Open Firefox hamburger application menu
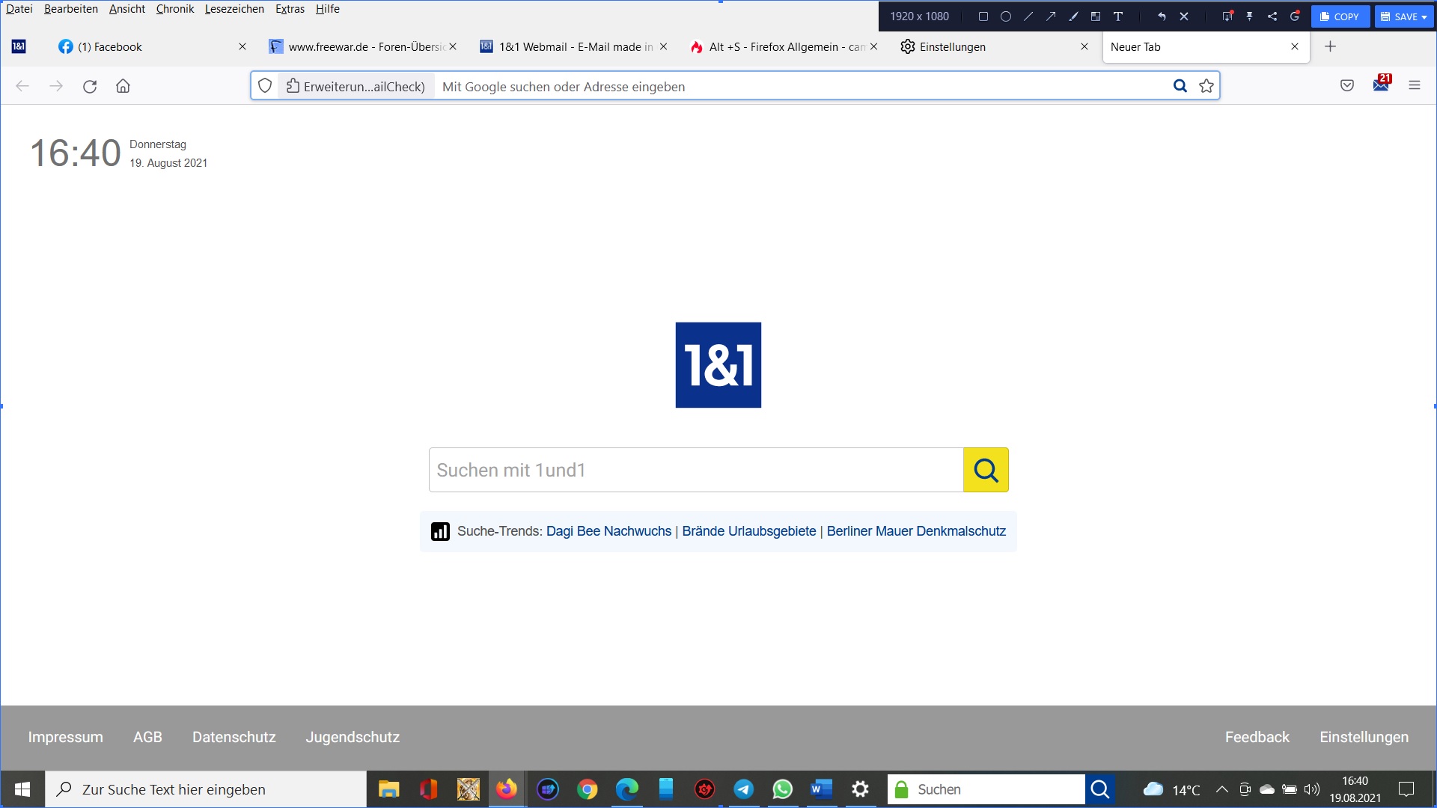 point(1415,85)
